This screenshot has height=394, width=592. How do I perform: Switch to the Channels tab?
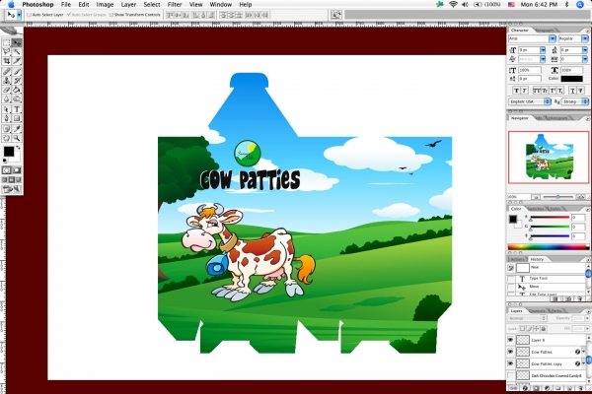pos(537,311)
